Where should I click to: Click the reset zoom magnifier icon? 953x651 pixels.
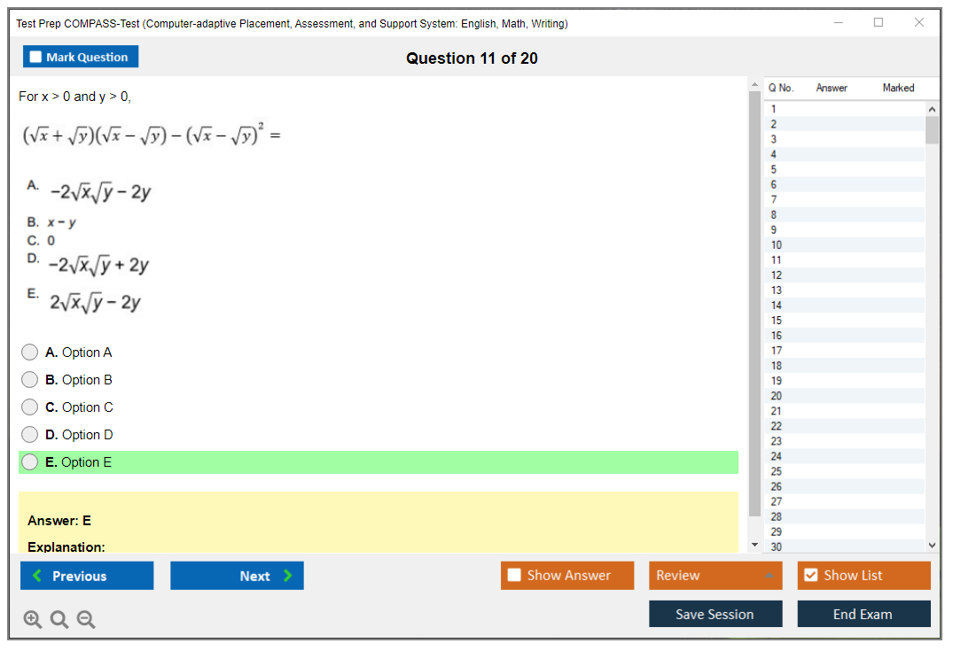[59, 620]
